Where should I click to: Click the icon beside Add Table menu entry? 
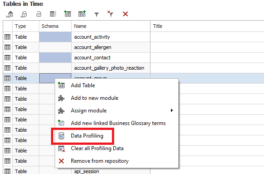tap(61, 85)
